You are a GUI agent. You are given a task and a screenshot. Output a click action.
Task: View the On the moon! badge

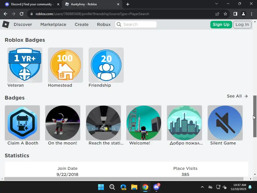click(x=63, y=123)
